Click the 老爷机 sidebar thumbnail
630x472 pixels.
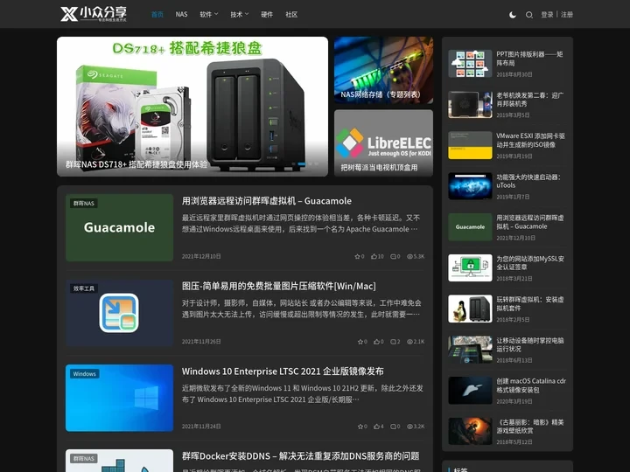(x=470, y=104)
